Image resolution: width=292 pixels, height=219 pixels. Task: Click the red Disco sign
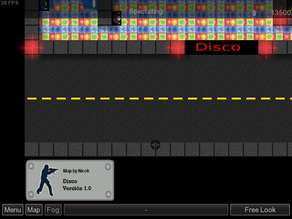222,47
